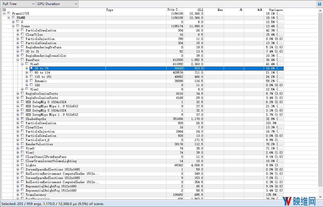This screenshot has height=207, width=323.
Task: Check the box for RenderVelocities
Action: (x=22, y=144)
